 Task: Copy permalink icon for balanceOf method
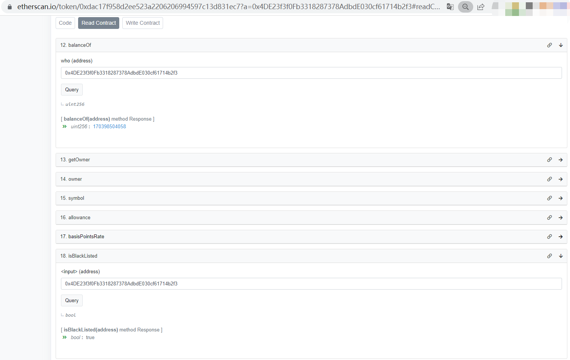coord(549,45)
